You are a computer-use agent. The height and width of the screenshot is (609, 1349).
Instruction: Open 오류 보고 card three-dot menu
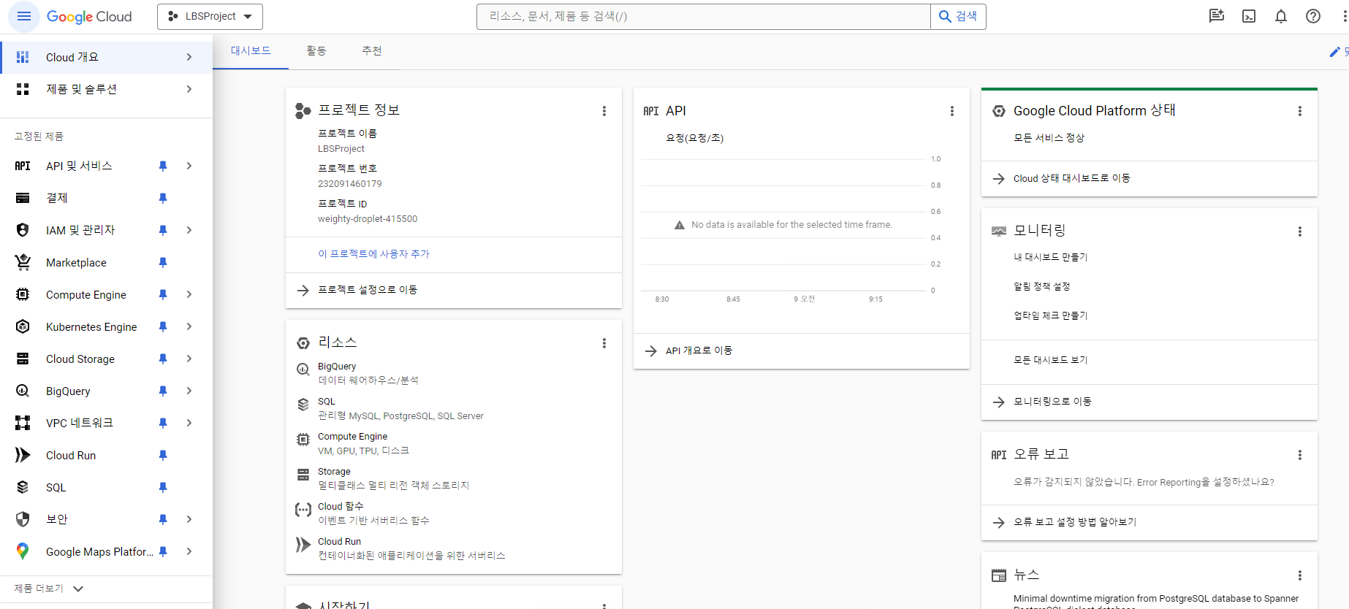[x=1300, y=455]
